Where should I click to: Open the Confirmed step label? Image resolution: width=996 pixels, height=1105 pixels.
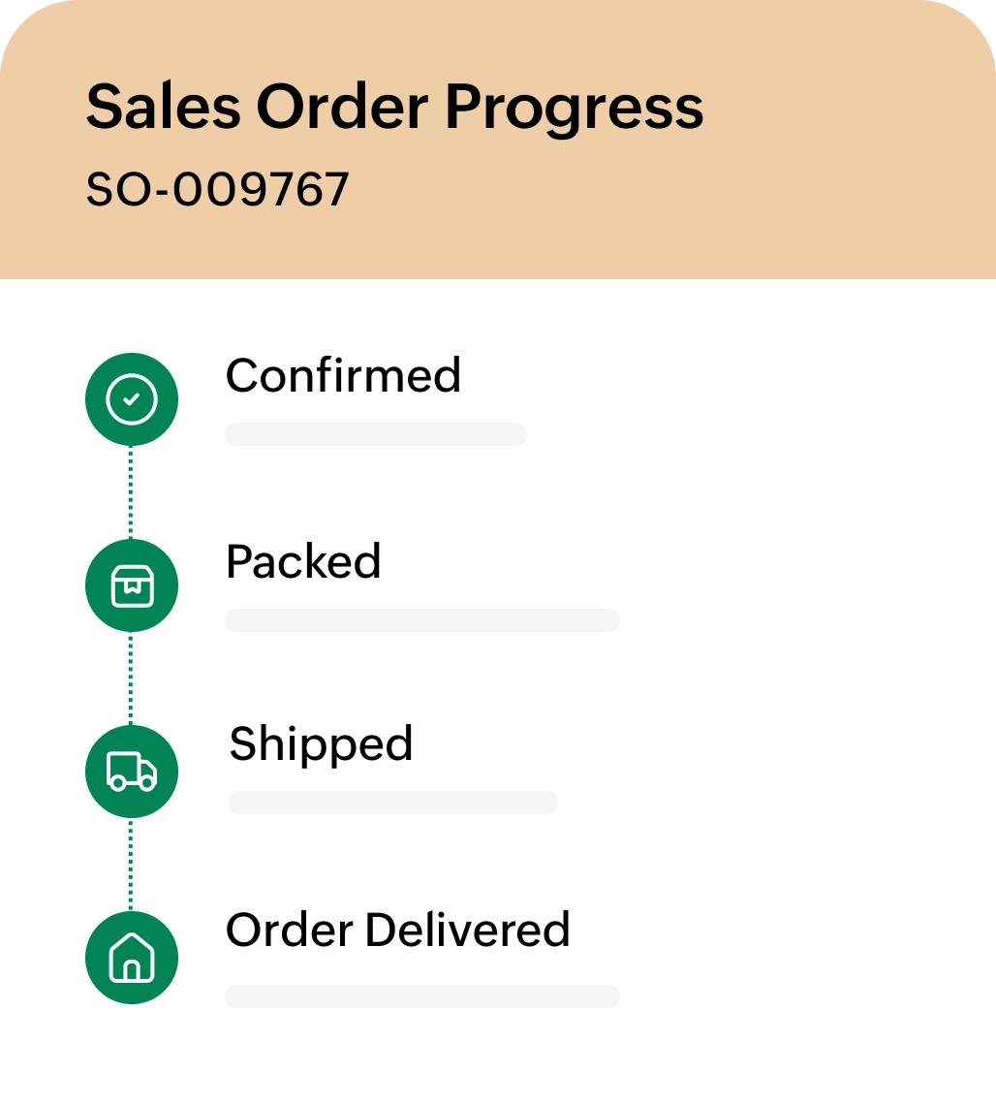click(343, 376)
